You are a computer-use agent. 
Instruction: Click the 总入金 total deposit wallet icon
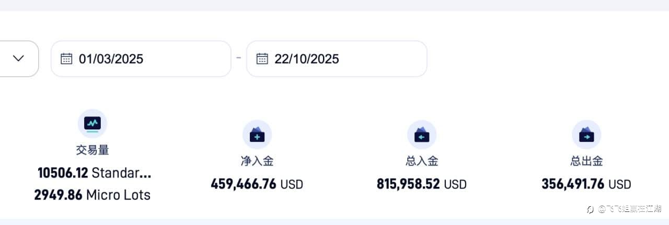(422, 135)
